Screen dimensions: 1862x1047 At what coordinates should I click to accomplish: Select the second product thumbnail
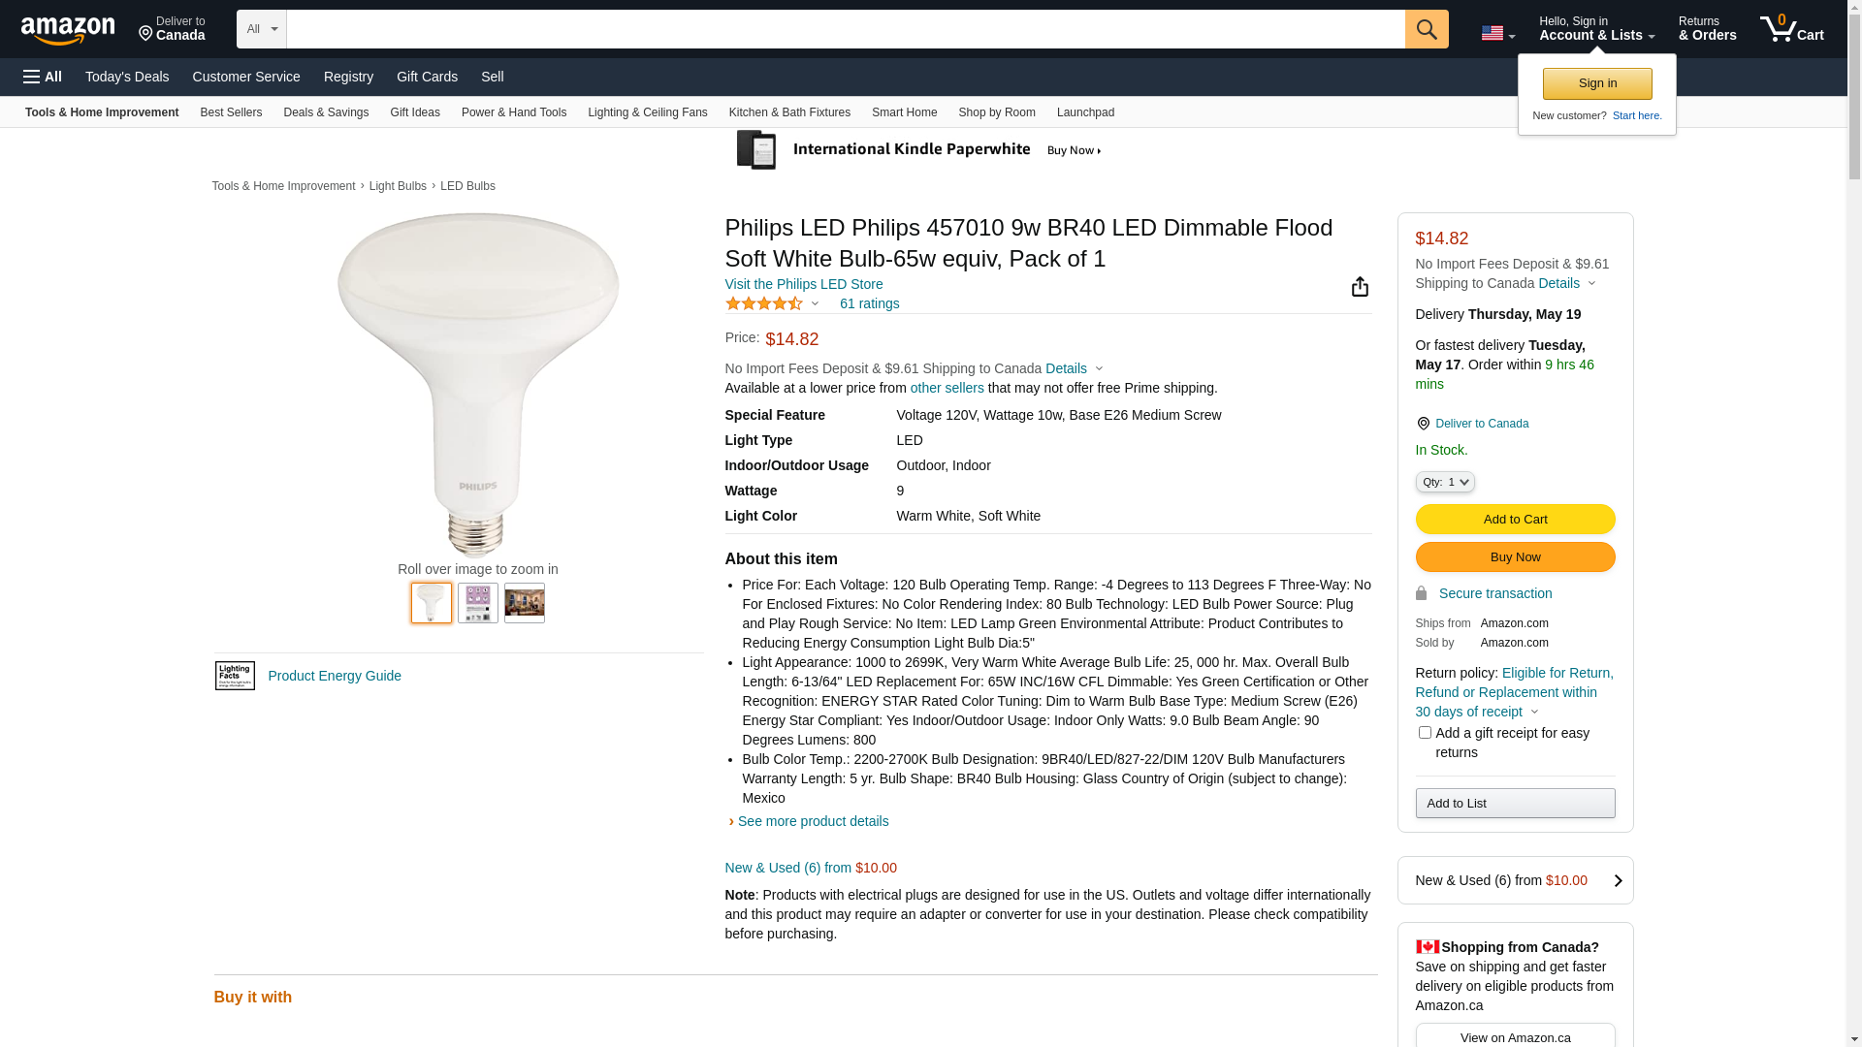[478, 603]
